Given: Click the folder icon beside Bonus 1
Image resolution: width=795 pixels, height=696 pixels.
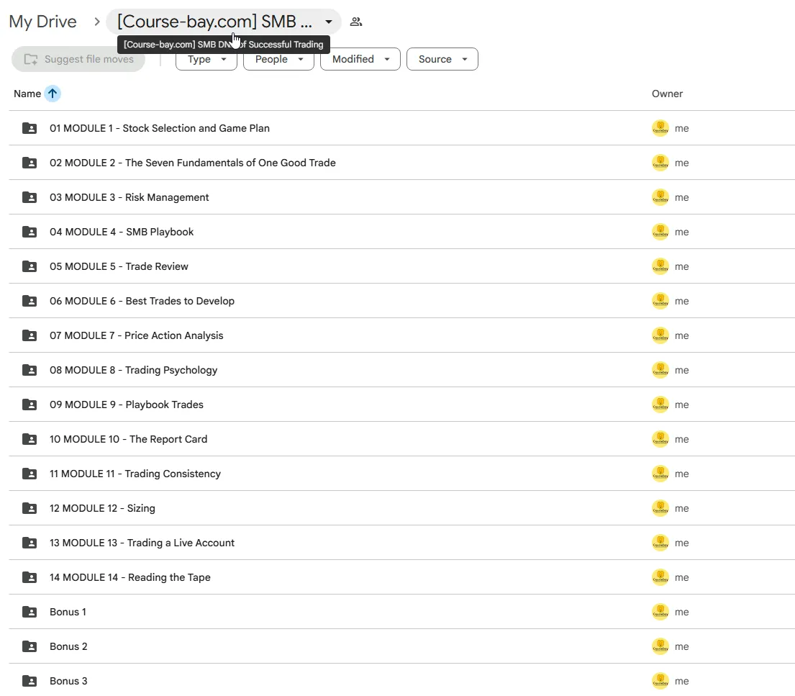Looking at the screenshot, I should (29, 612).
